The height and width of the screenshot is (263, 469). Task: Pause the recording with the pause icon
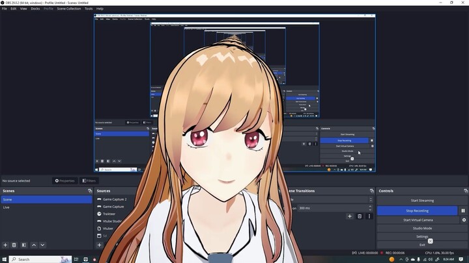click(x=463, y=210)
